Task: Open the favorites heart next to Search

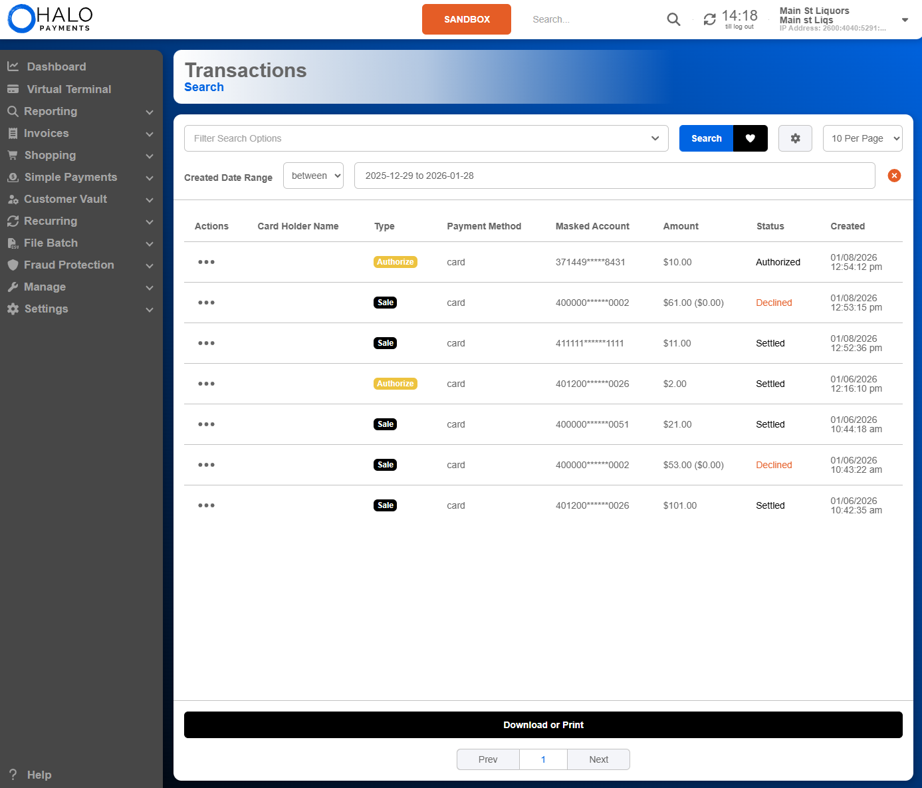Action: (750, 138)
